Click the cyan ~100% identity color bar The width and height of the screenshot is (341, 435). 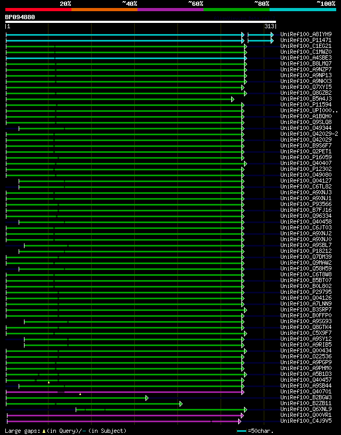[303, 10]
